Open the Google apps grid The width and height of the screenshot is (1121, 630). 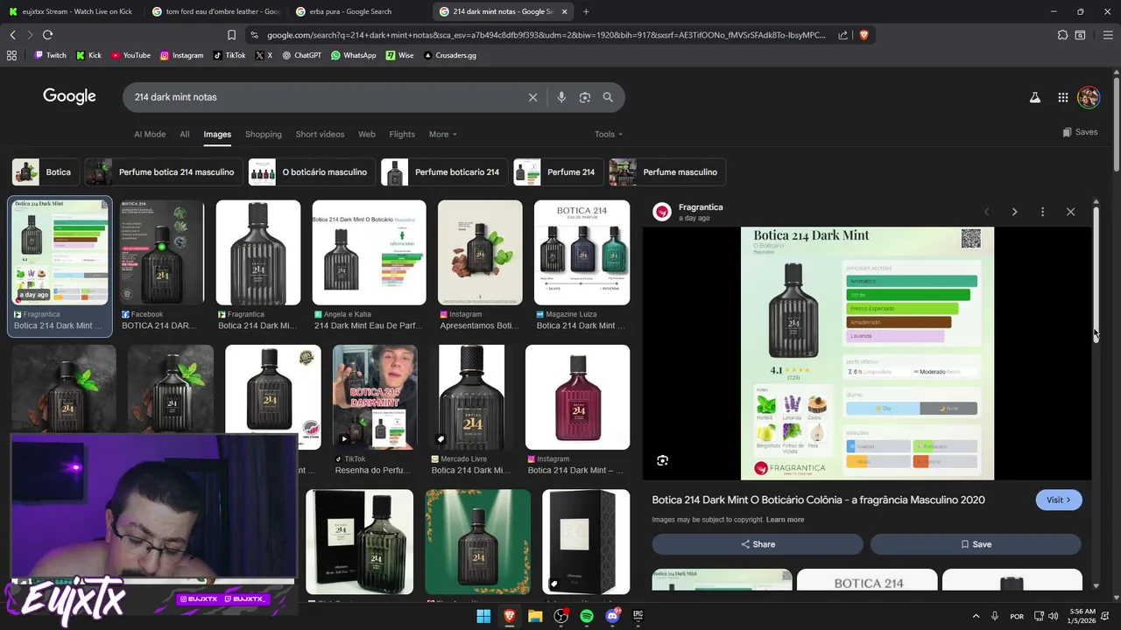tap(1062, 98)
